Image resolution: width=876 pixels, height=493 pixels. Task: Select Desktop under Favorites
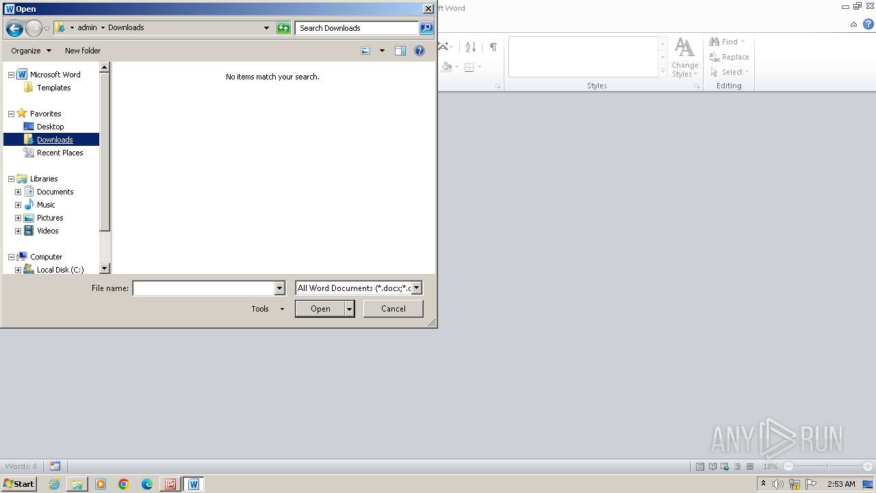point(50,127)
